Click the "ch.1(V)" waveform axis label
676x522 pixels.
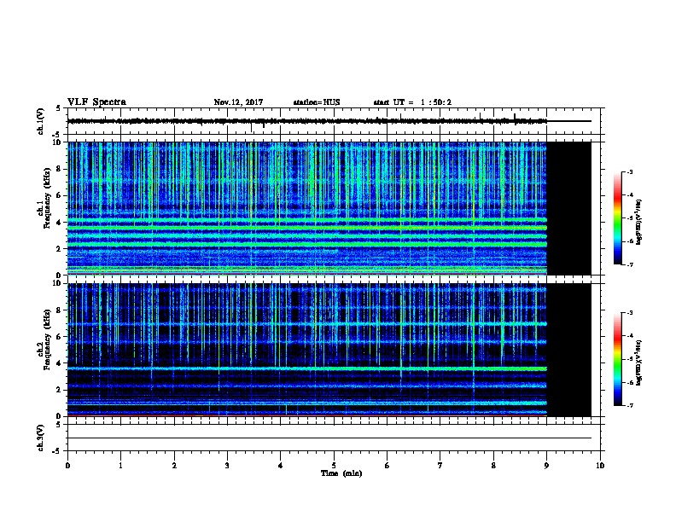41,121
